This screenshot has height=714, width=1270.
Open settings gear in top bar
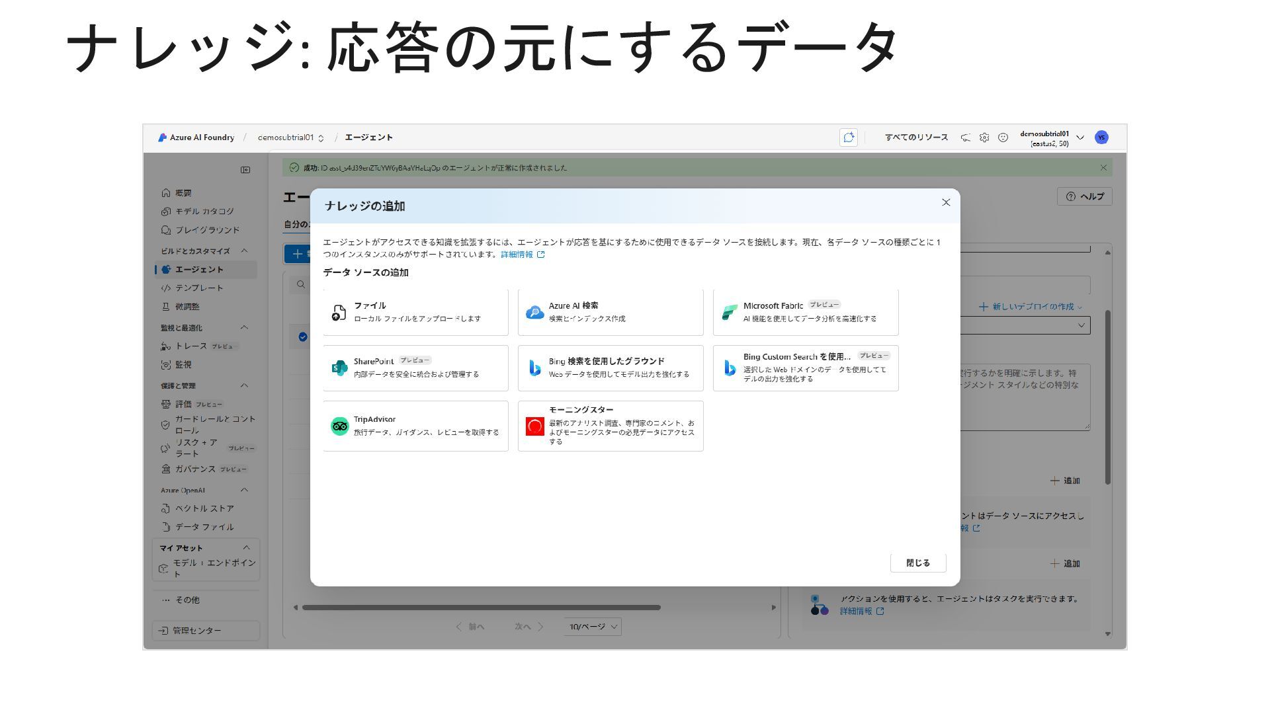coord(984,138)
